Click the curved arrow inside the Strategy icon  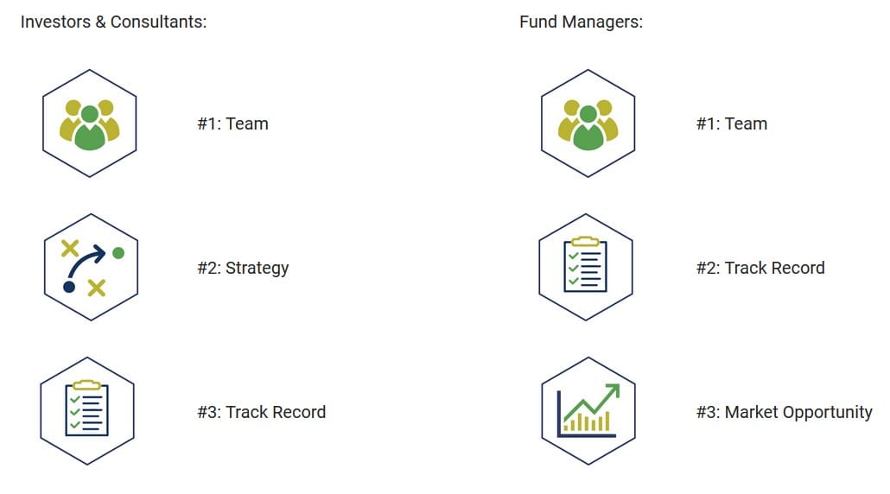[86, 259]
